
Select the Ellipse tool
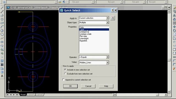tap(2, 42)
